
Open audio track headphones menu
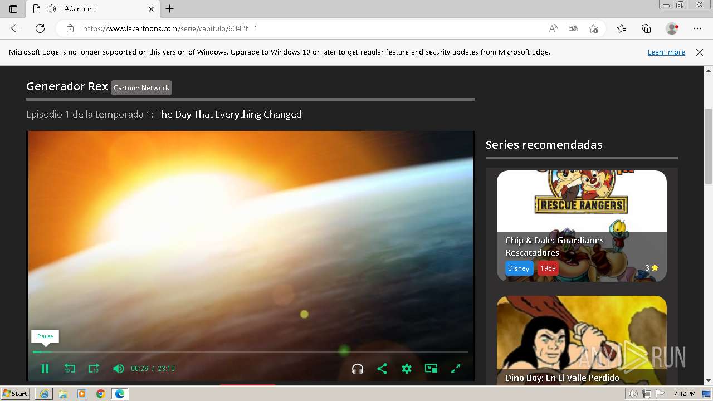(358, 369)
